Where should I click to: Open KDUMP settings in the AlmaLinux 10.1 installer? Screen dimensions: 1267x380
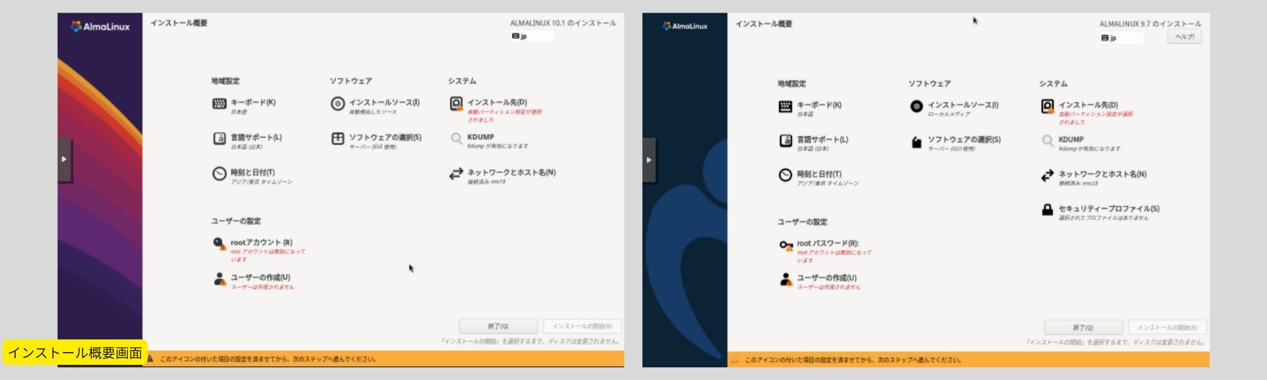tap(488, 141)
